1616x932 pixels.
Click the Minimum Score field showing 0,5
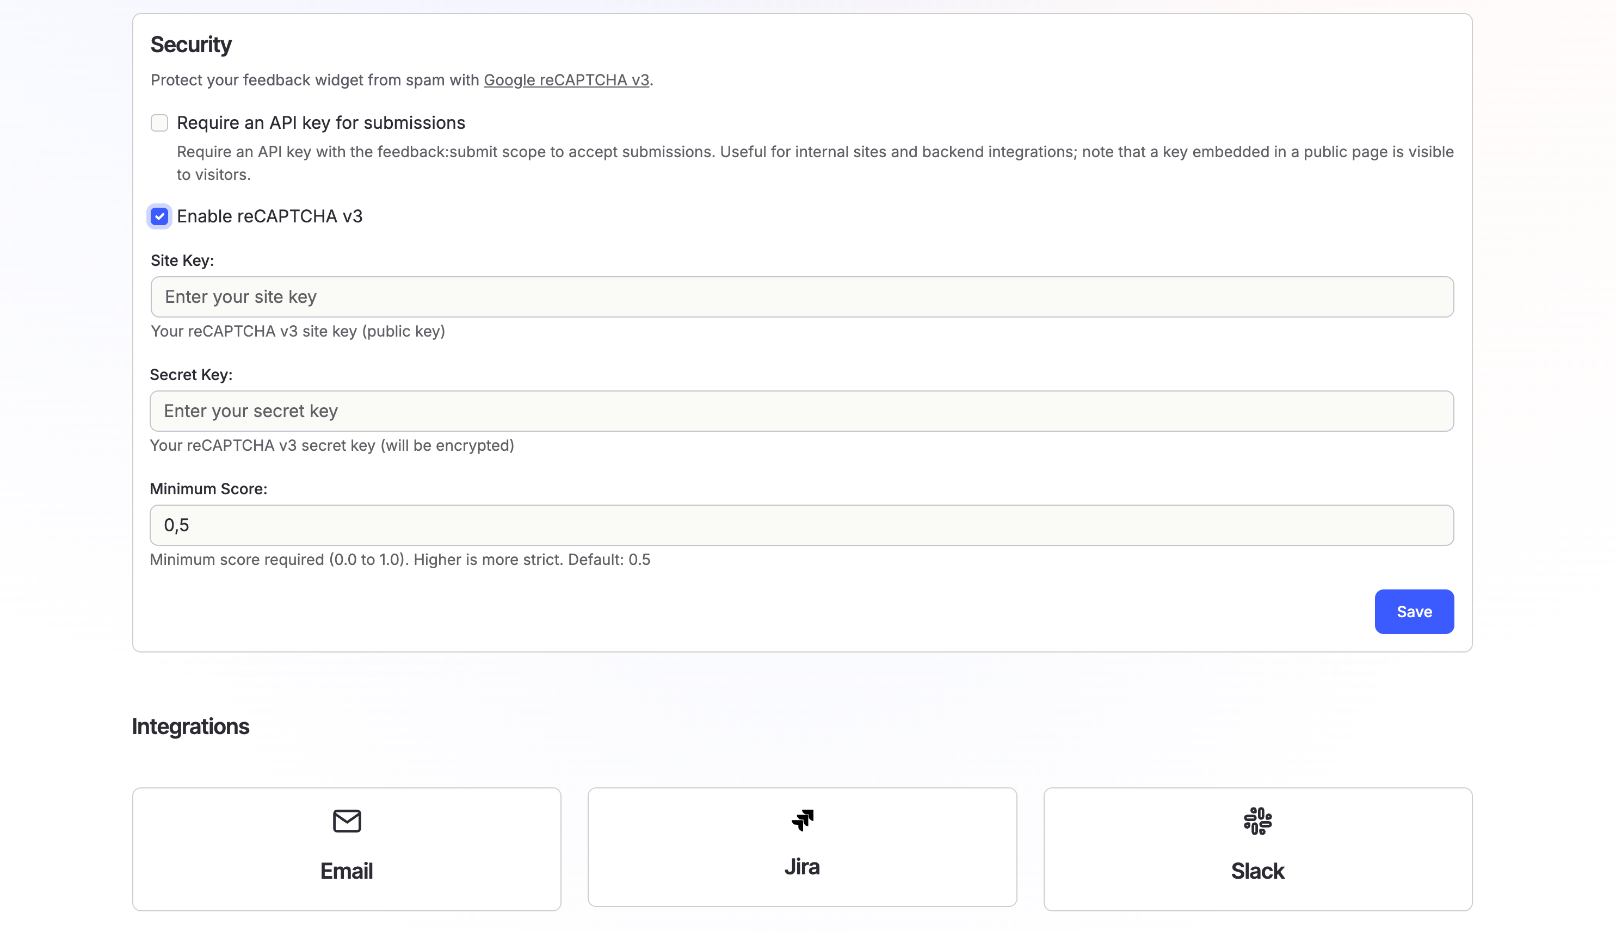point(801,525)
